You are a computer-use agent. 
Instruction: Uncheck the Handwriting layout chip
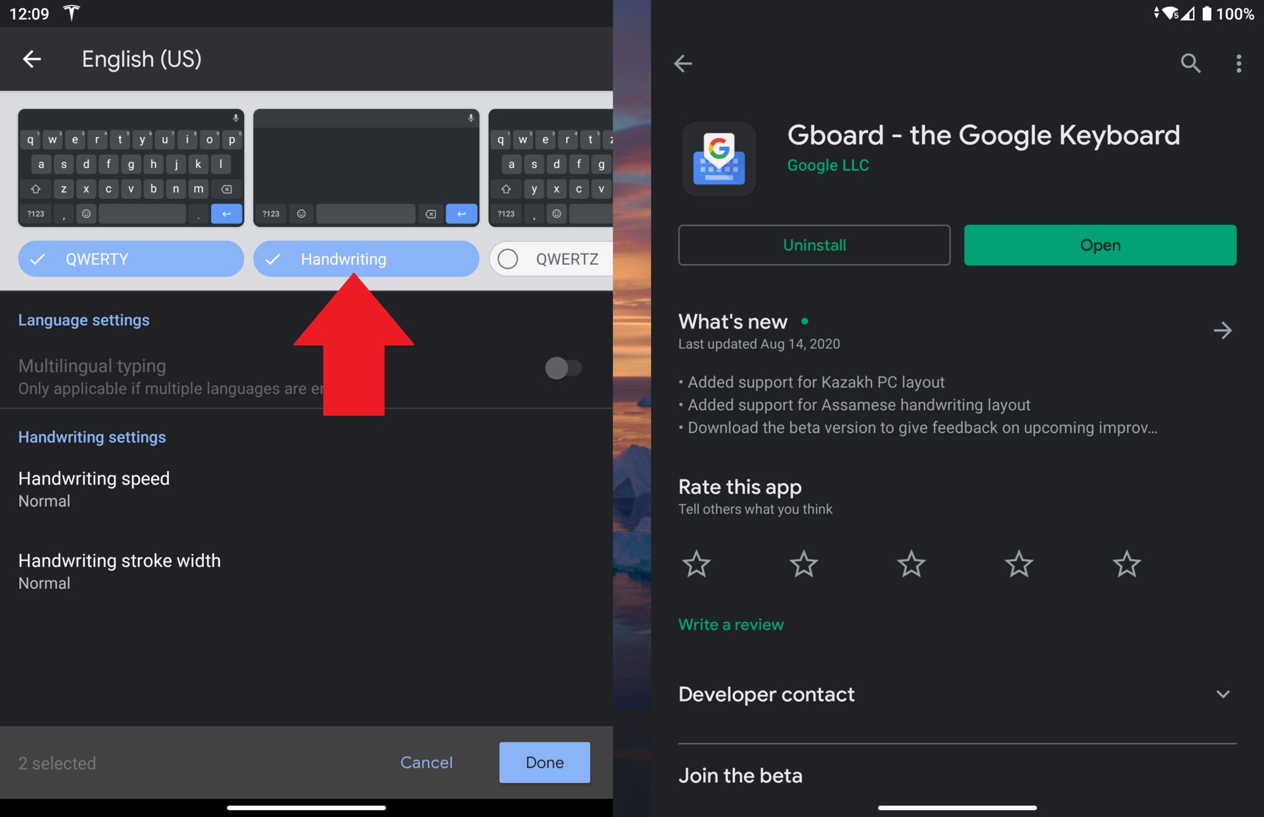pyautogui.click(x=365, y=259)
